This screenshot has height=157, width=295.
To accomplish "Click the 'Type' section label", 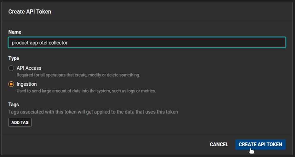I will 14,58.
